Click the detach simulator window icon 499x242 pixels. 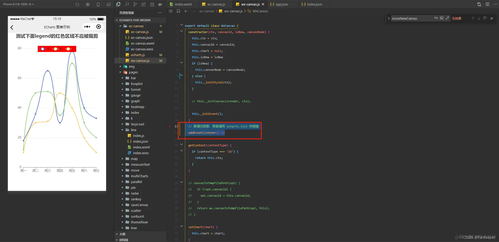[109, 4]
